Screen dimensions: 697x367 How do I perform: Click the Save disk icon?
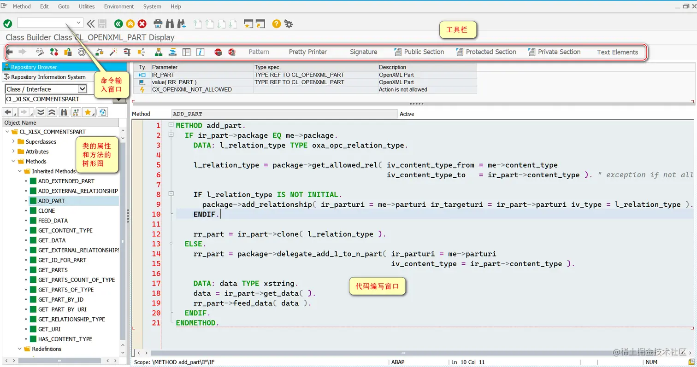click(x=102, y=23)
